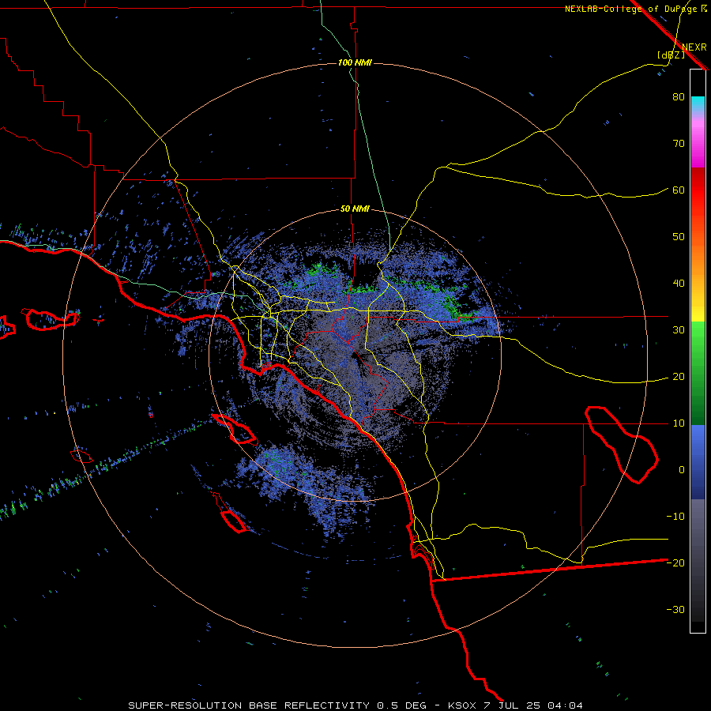This screenshot has height=711, width=711.
Task: Pick the cyan segment atop the reflectivity color bar
Action: 698,103
